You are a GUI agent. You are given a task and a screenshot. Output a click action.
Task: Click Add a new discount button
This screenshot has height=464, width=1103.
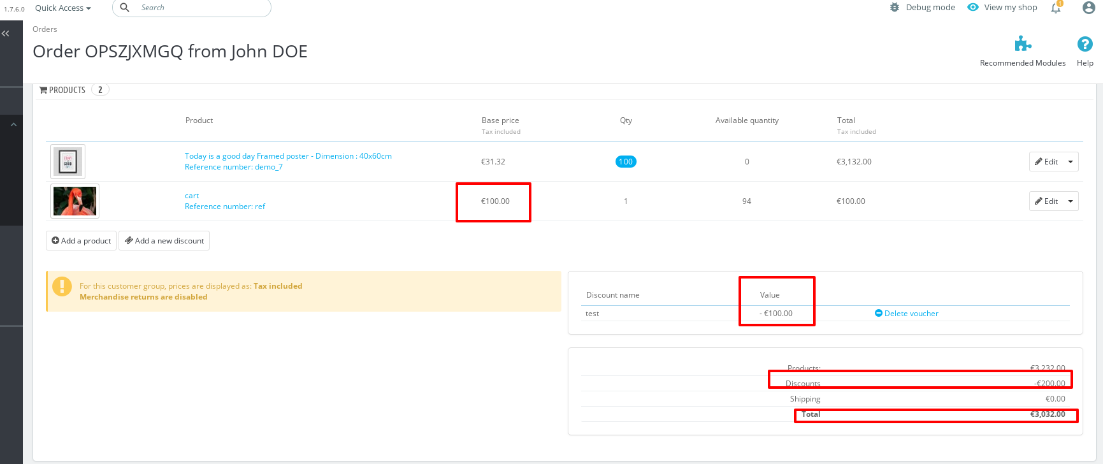point(164,241)
